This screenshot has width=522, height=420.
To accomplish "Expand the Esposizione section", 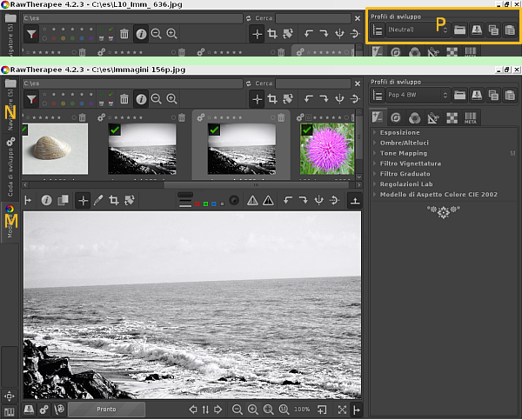I will (x=400, y=132).
